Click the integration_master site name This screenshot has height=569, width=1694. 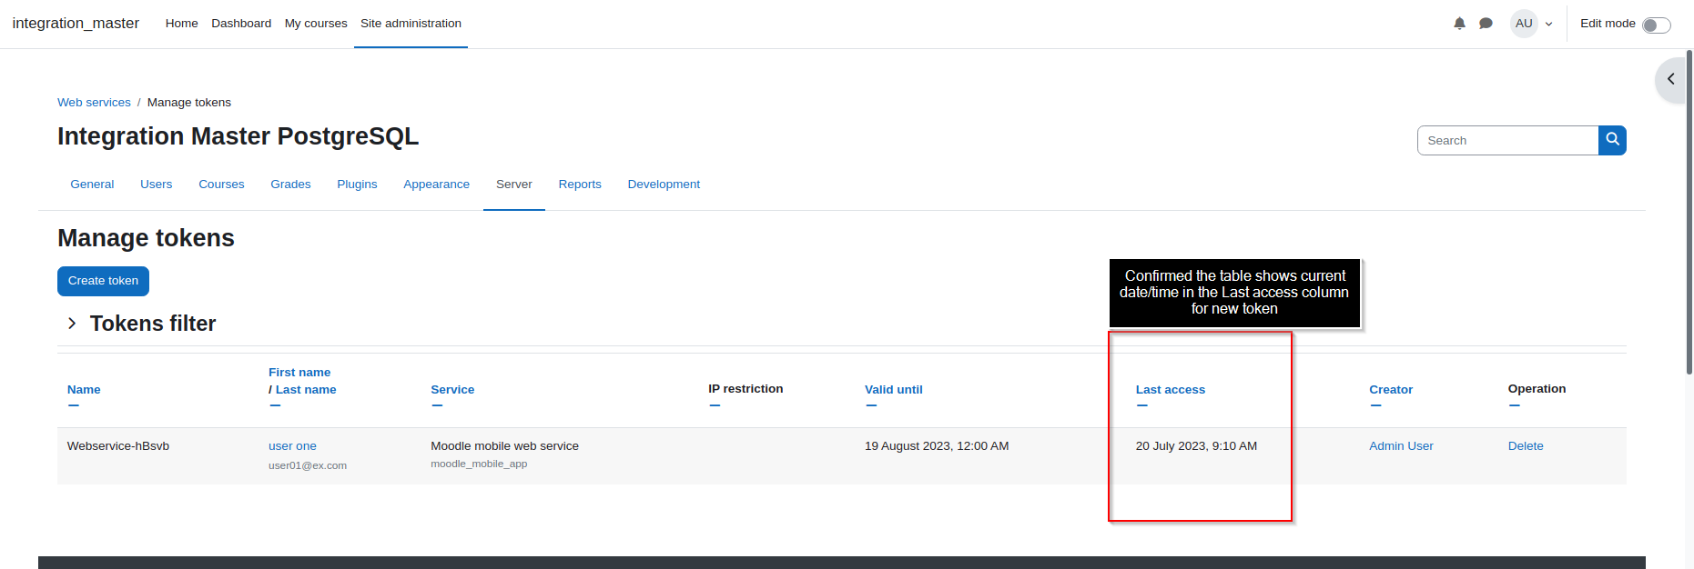point(76,24)
